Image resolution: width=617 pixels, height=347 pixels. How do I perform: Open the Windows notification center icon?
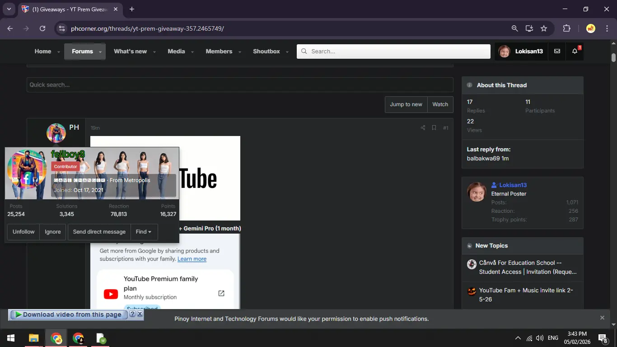[603, 338]
